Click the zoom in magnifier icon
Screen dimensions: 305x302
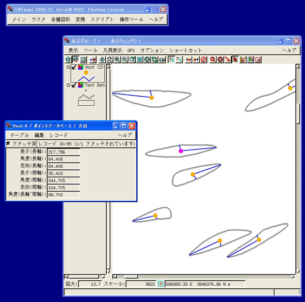[x=117, y=59]
